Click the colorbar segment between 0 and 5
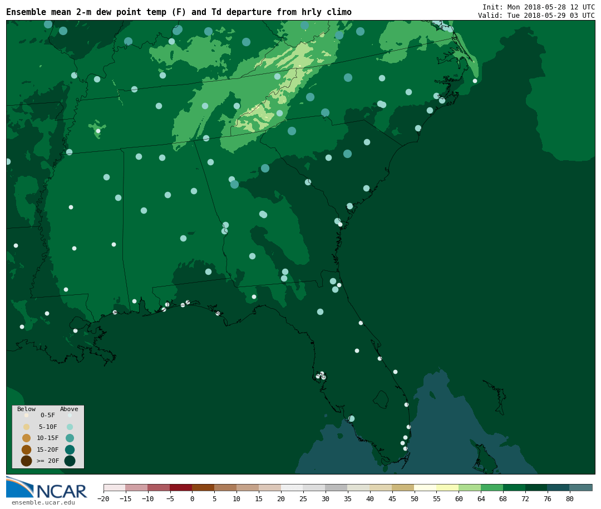The width and height of the screenshot is (601, 509). point(203,487)
